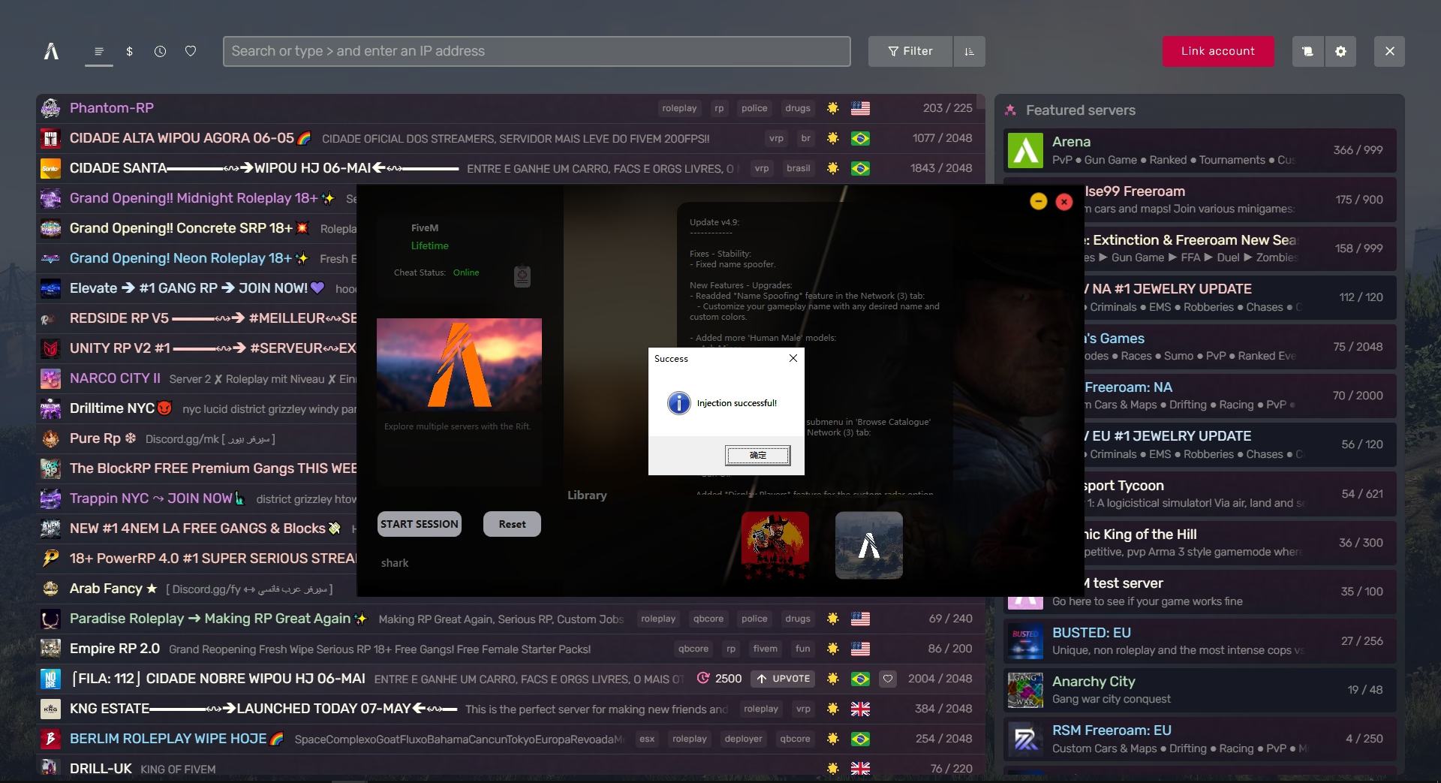This screenshot has height=783, width=1441.
Task: Focus the server search or IP field
Action: pyautogui.click(x=537, y=51)
